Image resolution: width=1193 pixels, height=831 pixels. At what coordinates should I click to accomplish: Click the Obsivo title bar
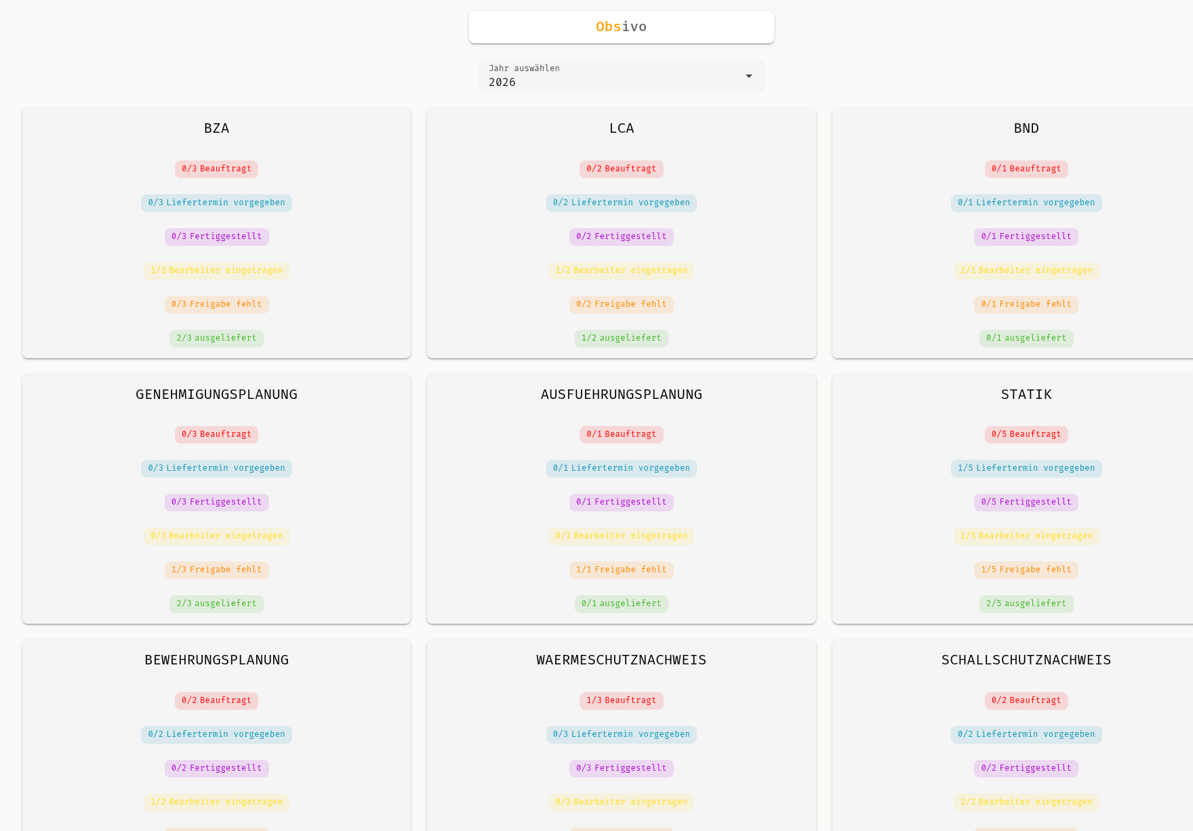click(622, 27)
